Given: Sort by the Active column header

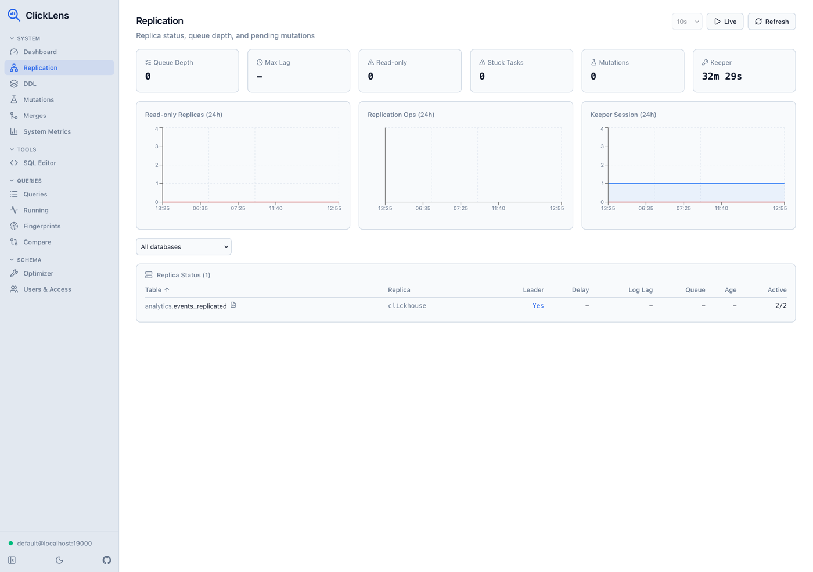Looking at the screenshot, I should coord(777,289).
